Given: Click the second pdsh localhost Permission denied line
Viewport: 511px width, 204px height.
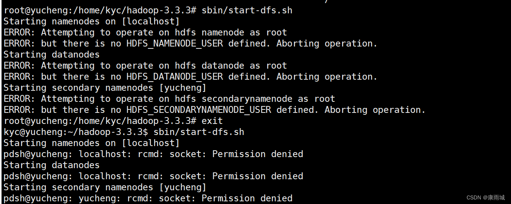Looking at the screenshot, I should (x=153, y=176).
